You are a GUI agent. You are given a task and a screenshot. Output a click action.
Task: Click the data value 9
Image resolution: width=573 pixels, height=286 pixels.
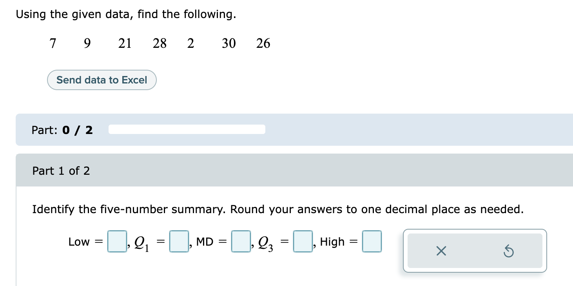click(87, 43)
